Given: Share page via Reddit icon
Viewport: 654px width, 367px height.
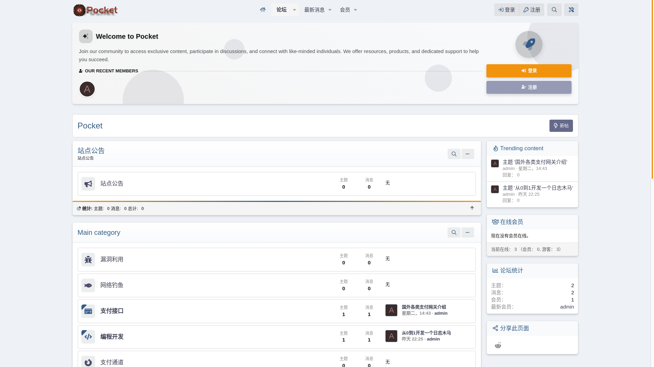Looking at the screenshot, I should [x=498, y=345].
